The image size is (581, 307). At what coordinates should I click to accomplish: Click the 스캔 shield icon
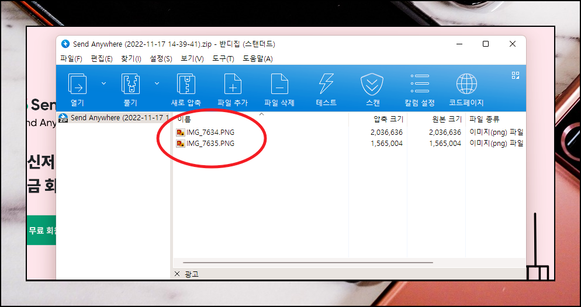372,84
